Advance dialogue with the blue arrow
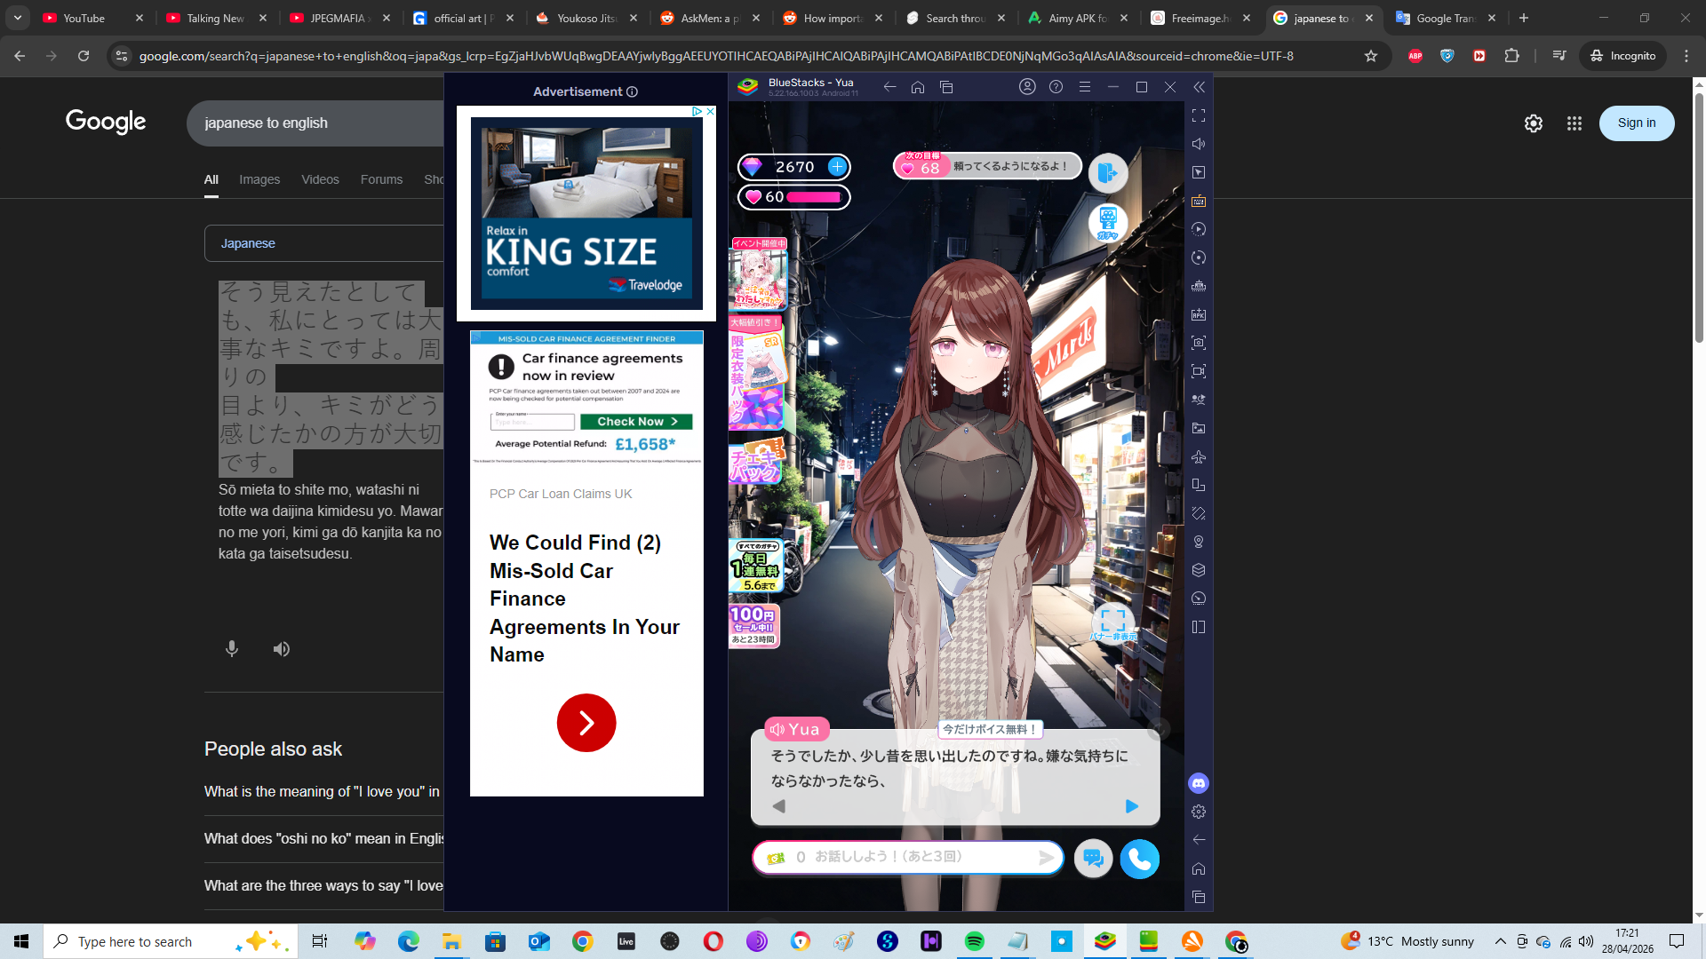The height and width of the screenshot is (959, 1706). pos(1131,806)
